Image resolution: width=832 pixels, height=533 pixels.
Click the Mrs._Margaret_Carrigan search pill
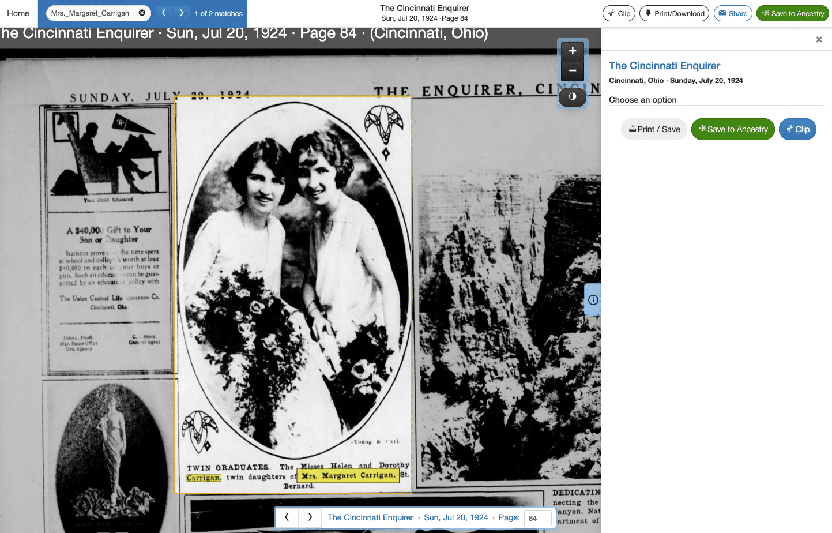98,13
